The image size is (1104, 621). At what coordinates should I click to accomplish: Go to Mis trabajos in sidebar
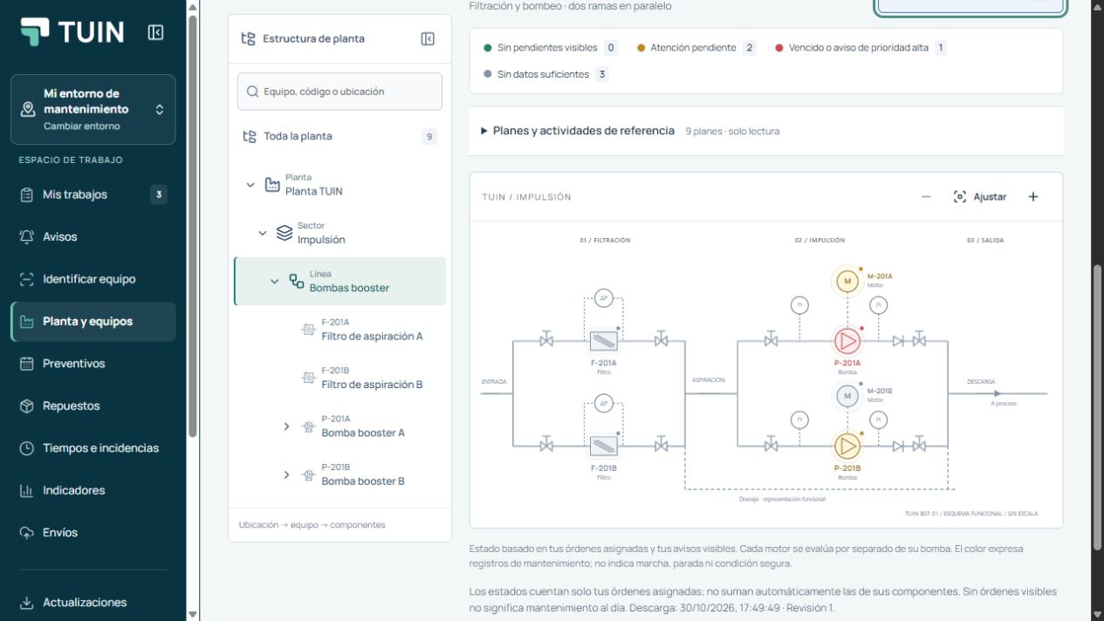click(x=93, y=194)
